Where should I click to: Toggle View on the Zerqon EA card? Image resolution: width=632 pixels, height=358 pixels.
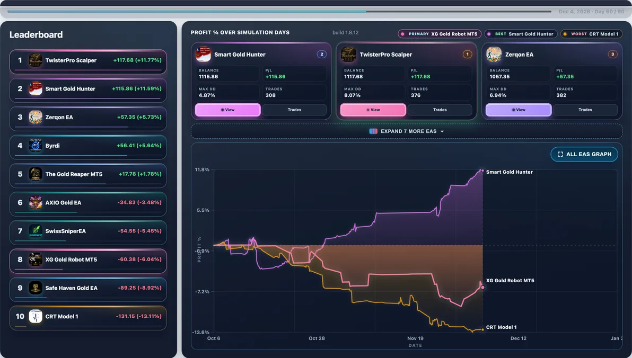pyautogui.click(x=519, y=110)
